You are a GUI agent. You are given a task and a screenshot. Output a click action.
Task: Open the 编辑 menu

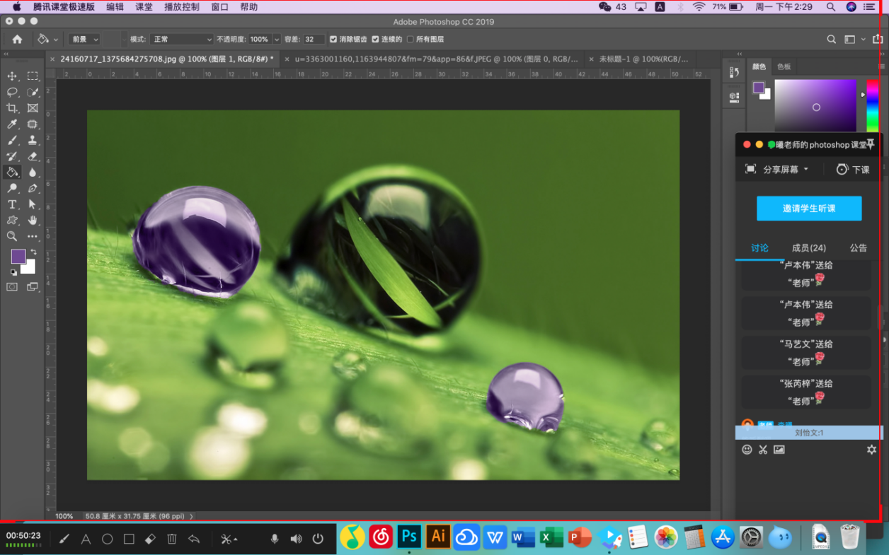click(x=115, y=7)
